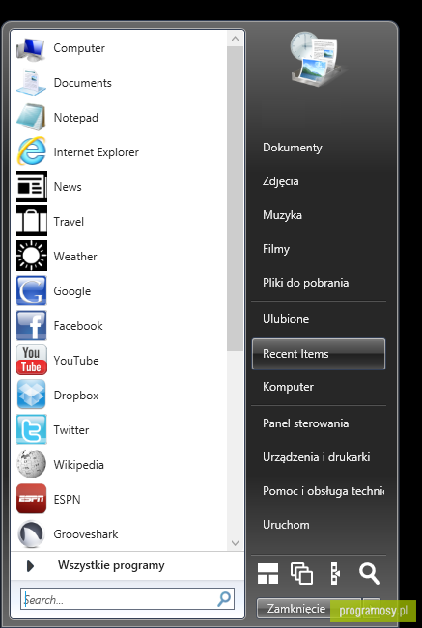Click the Dropbox box icon
The image size is (422, 628).
click(31, 395)
